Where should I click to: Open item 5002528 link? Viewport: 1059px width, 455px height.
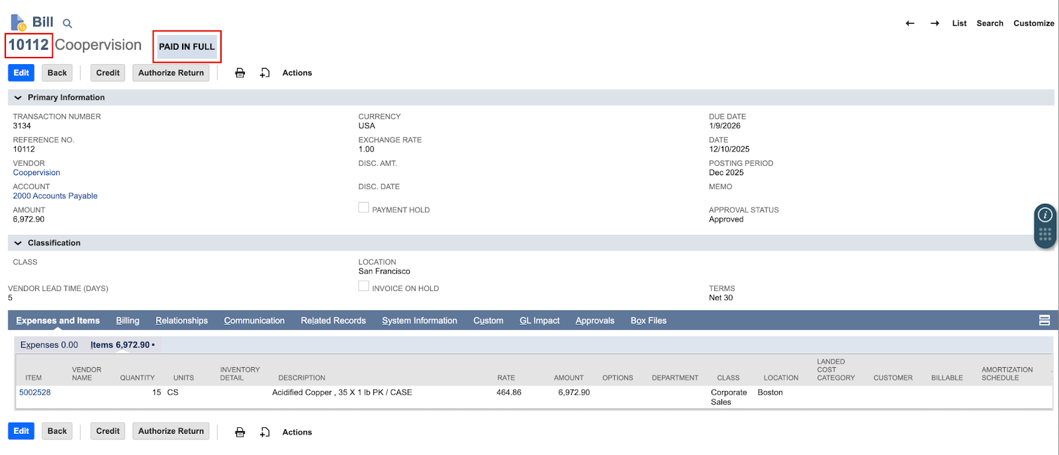tap(35, 392)
